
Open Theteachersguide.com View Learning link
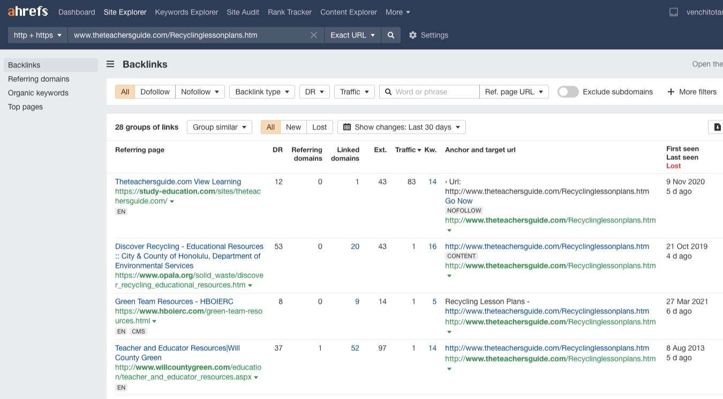(x=178, y=182)
